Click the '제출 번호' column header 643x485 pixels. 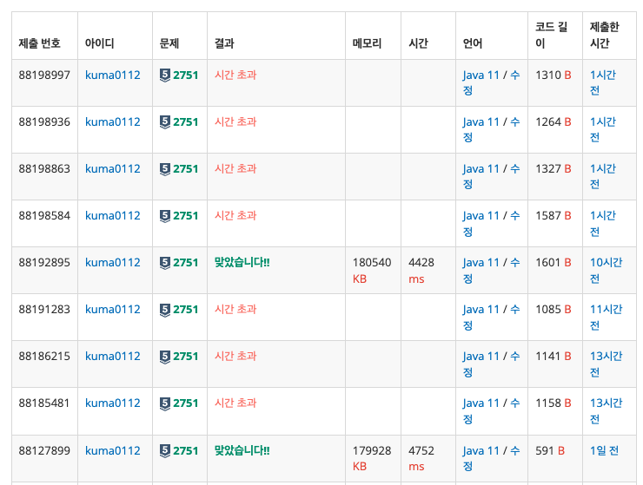point(39,43)
